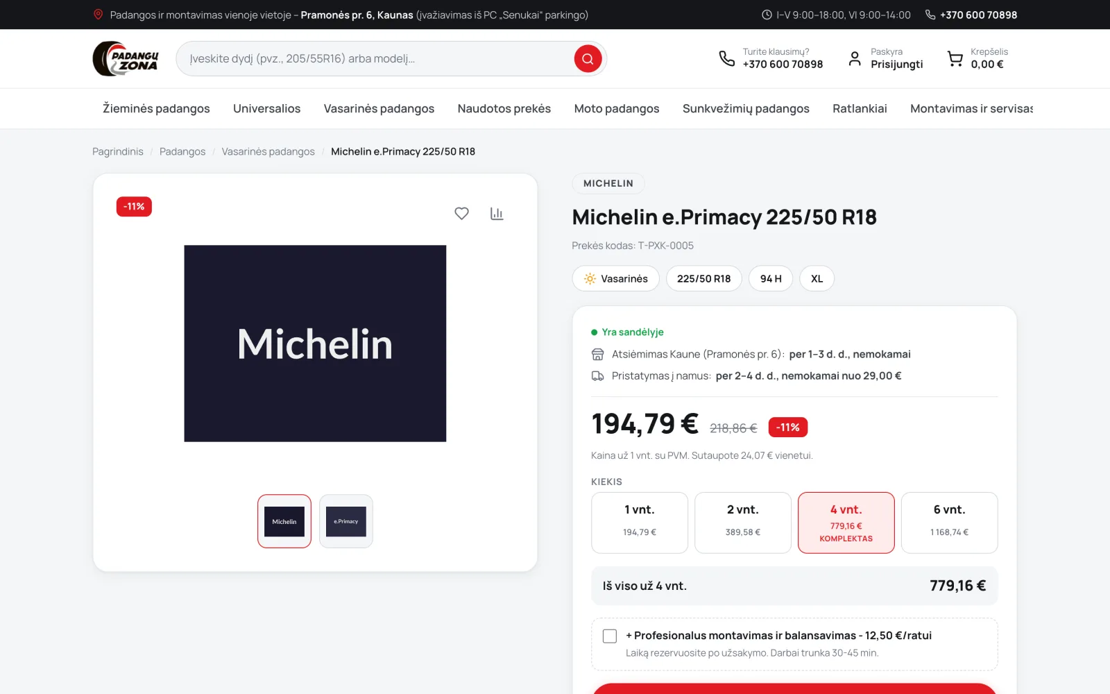The image size is (1110, 694).
Task: Enable professional mounting and balancing checkbox
Action: coord(610,636)
